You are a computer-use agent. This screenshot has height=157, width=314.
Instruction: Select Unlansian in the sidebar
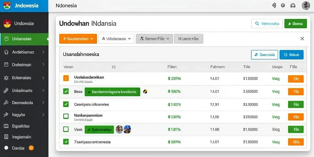24,39
